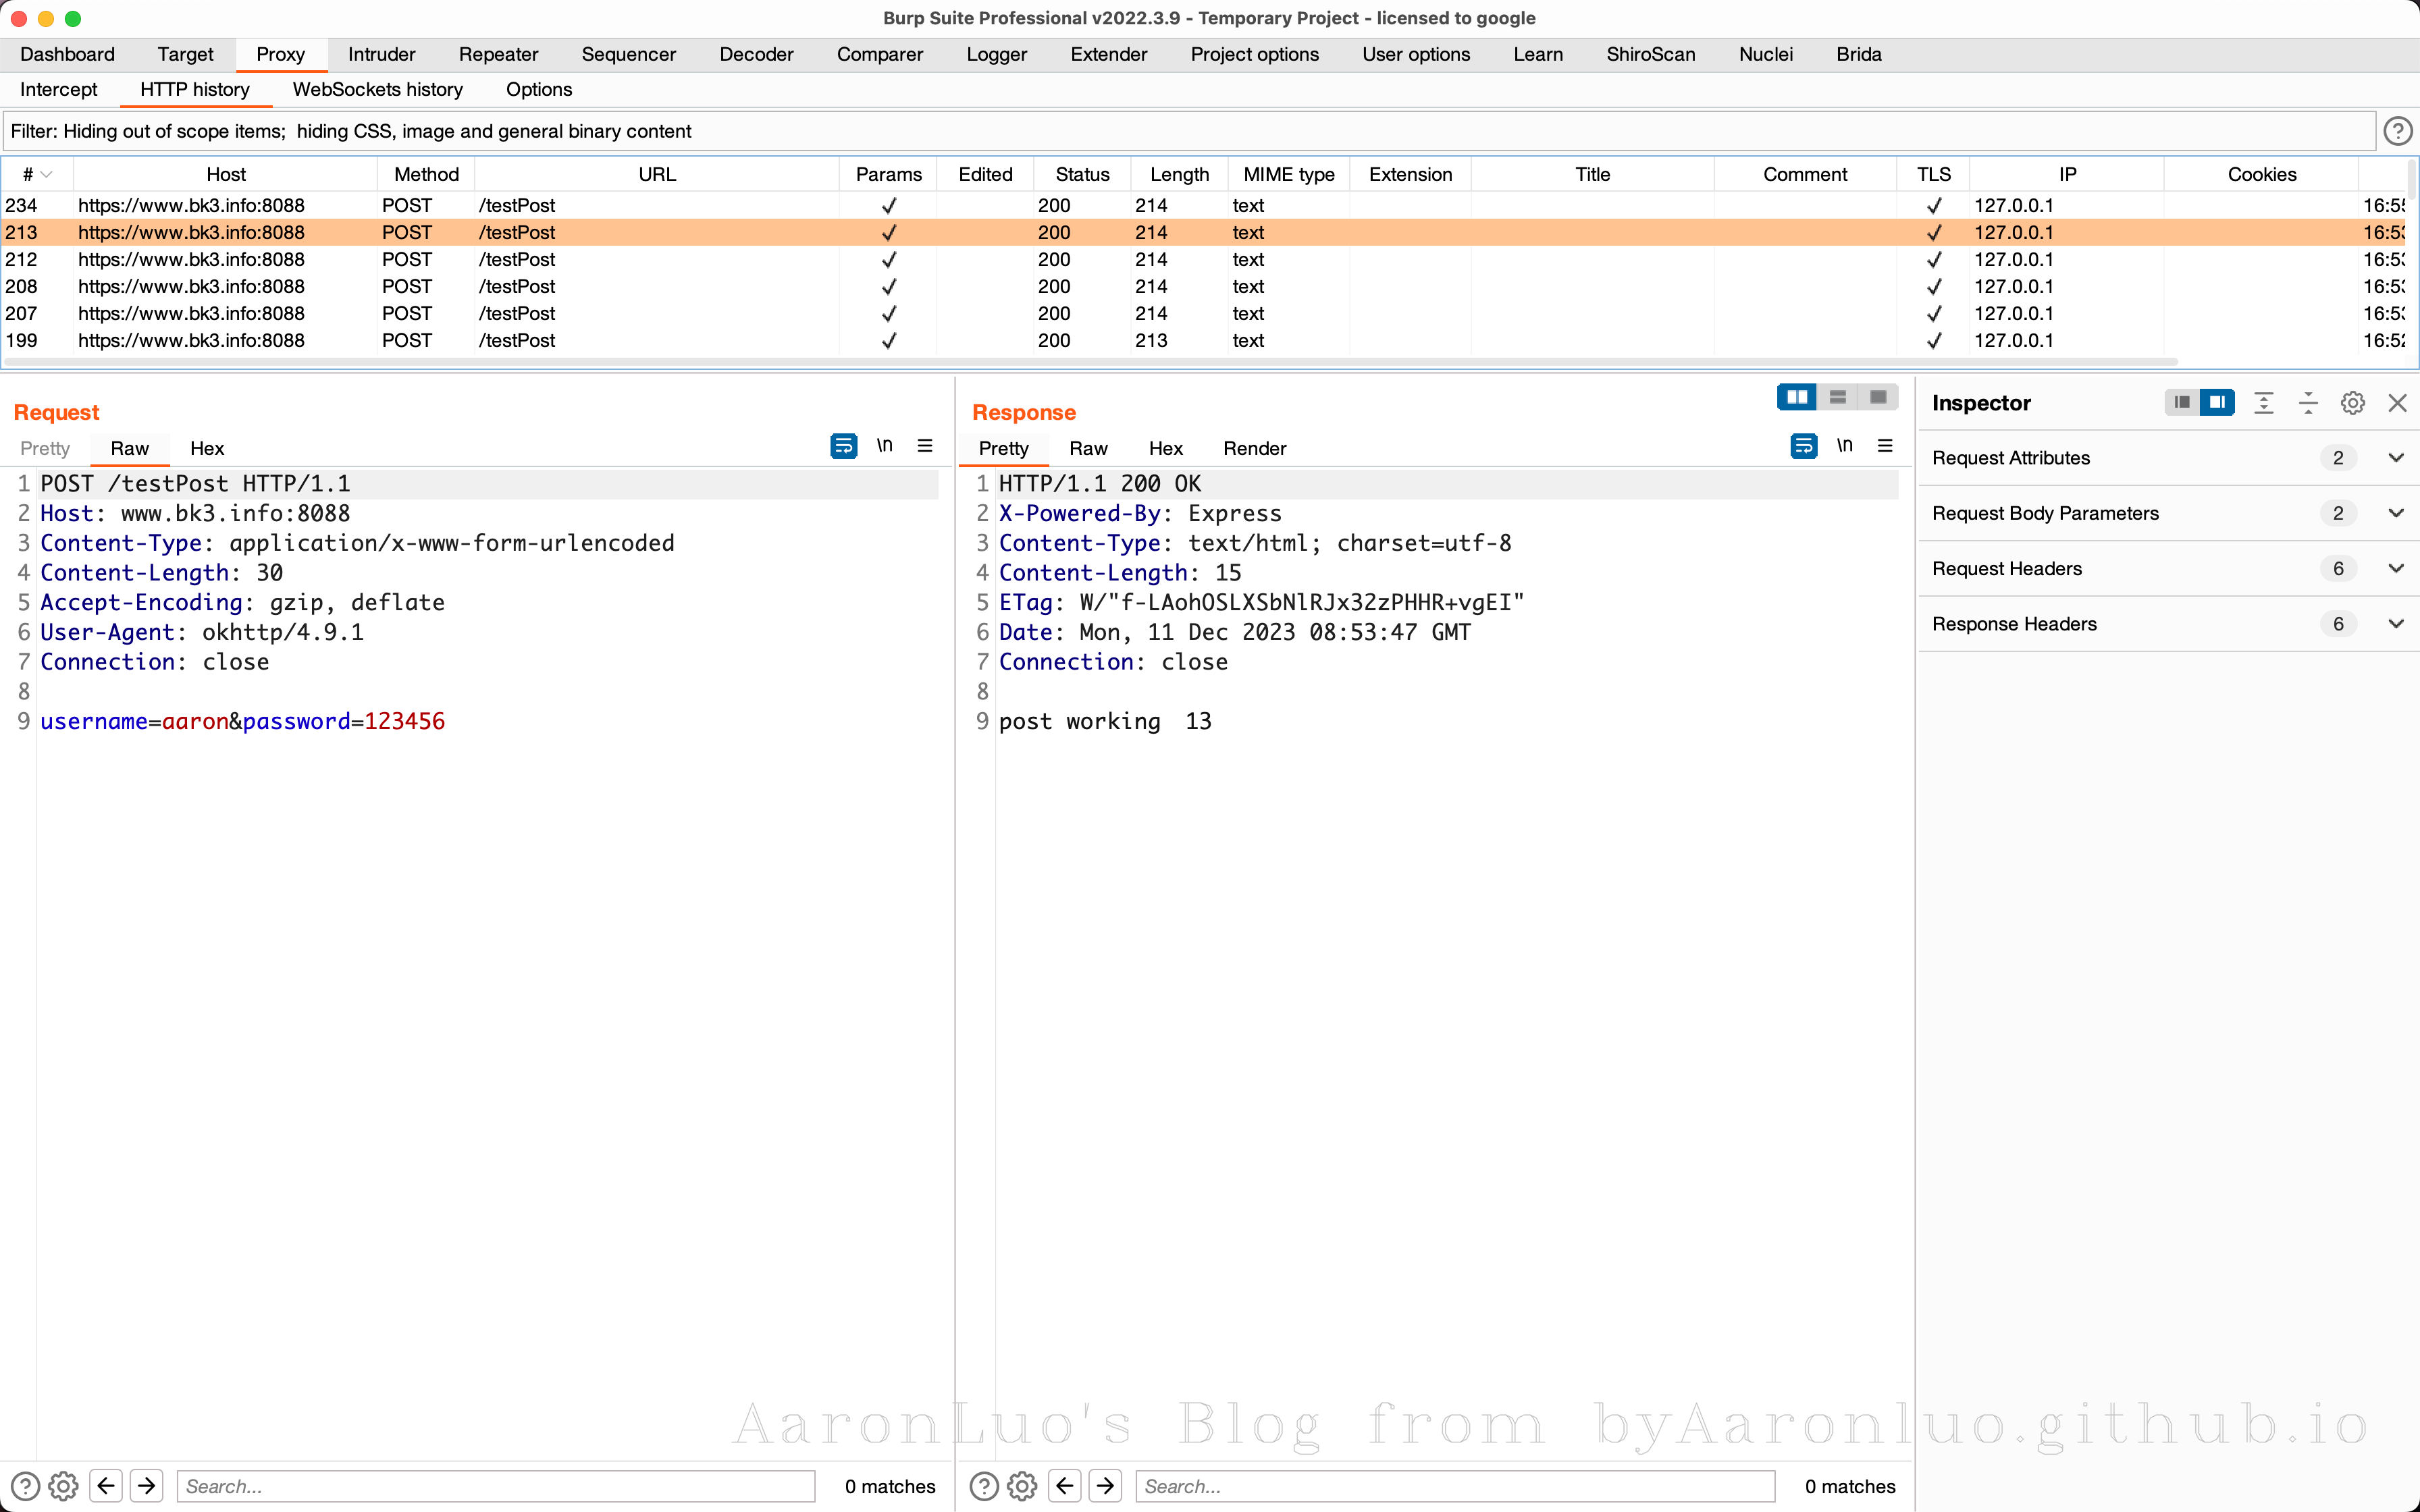Switch to WebSockets history tab

[377, 89]
